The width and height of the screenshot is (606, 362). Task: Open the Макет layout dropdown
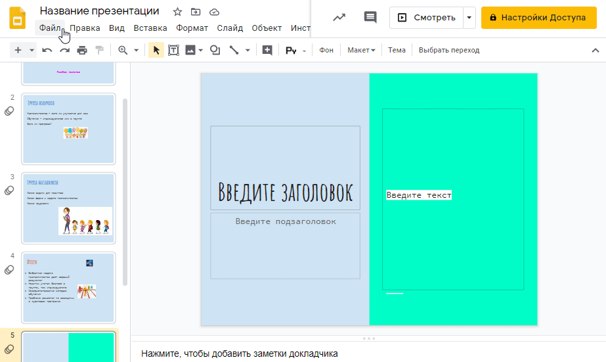[361, 51]
